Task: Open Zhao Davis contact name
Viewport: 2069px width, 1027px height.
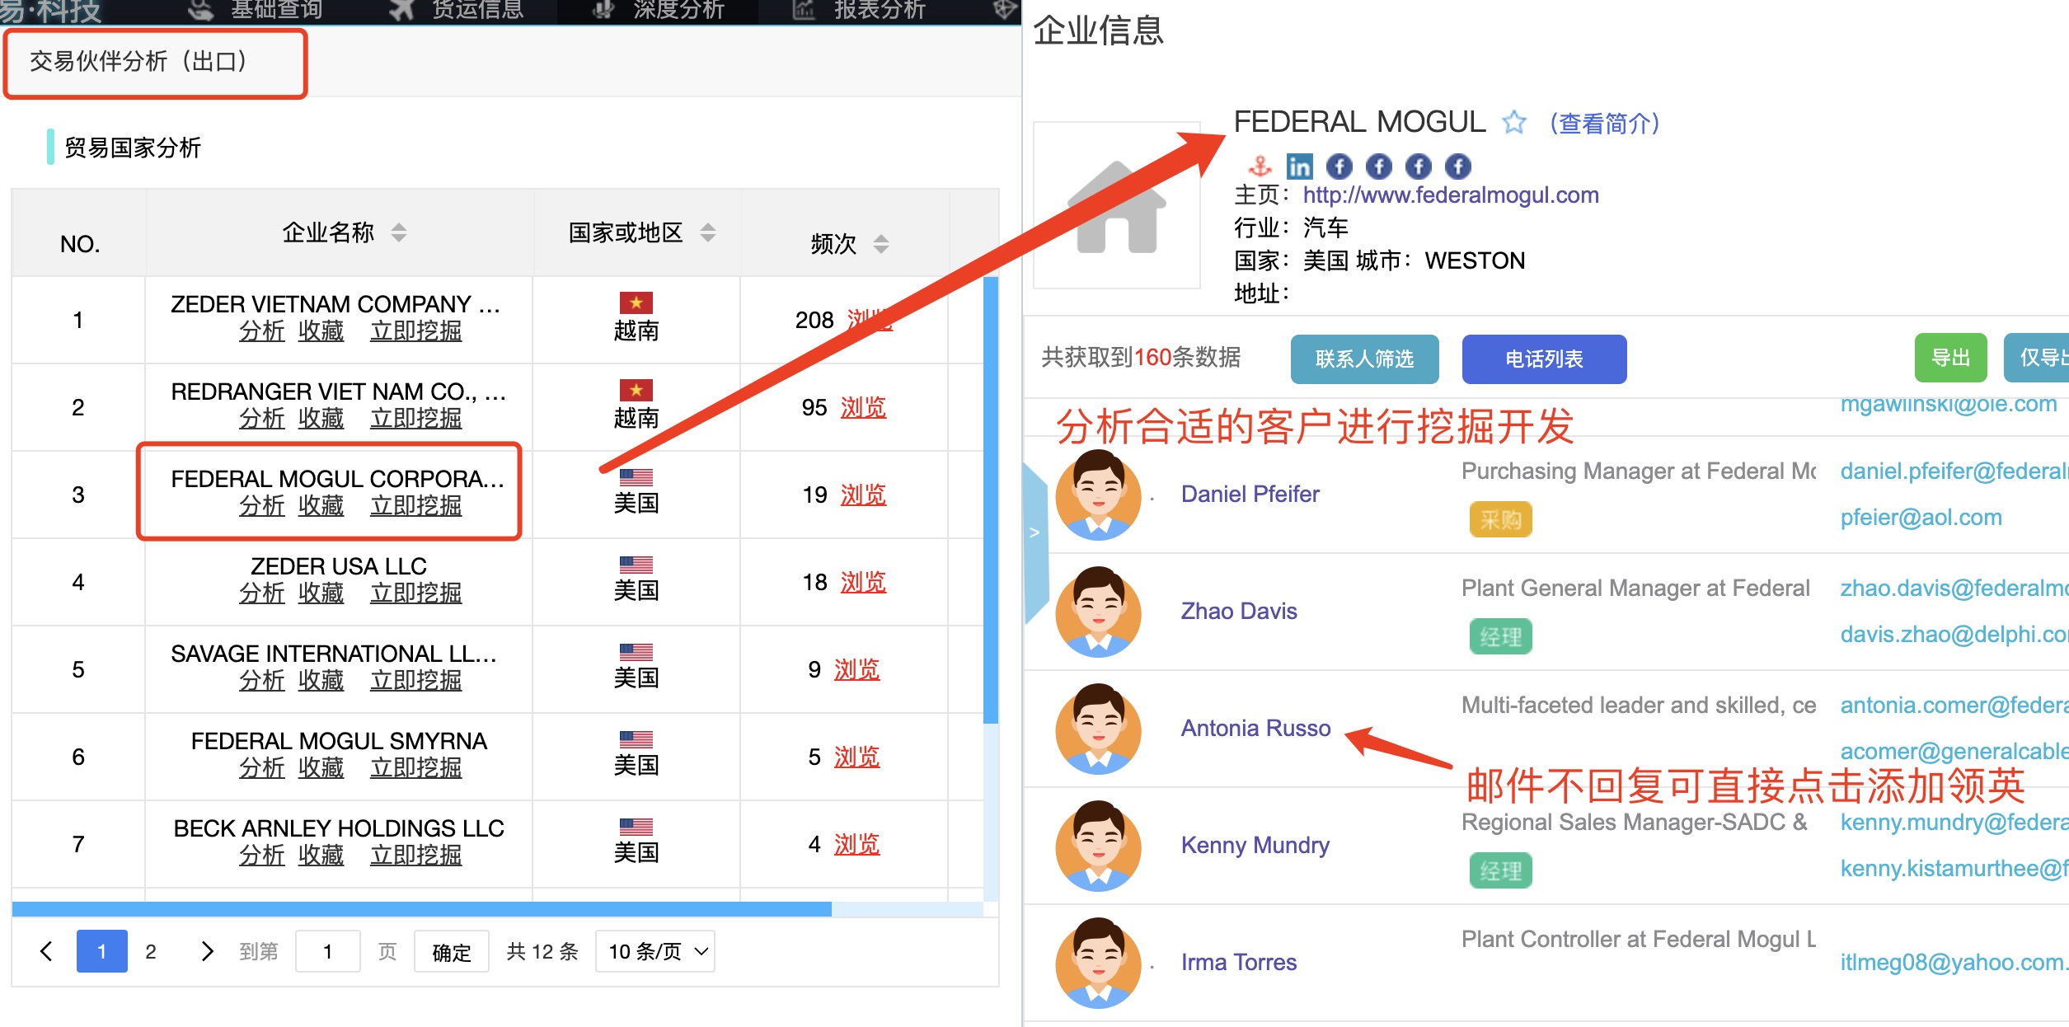Action: [1239, 611]
